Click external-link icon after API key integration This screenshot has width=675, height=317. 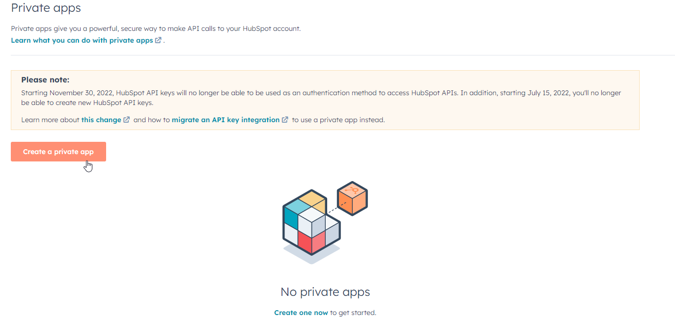point(285,120)
